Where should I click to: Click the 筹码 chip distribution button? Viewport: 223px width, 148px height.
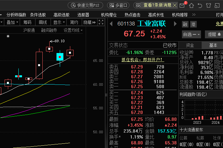click(x=27, y=22)
